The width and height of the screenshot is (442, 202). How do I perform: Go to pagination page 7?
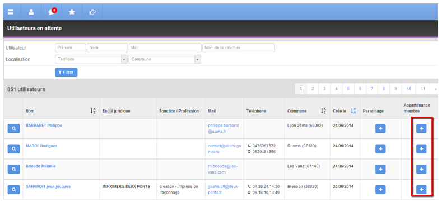[372, 89]
